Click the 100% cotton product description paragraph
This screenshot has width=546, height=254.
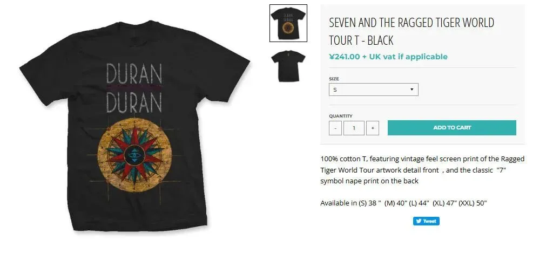pos(422,170)
